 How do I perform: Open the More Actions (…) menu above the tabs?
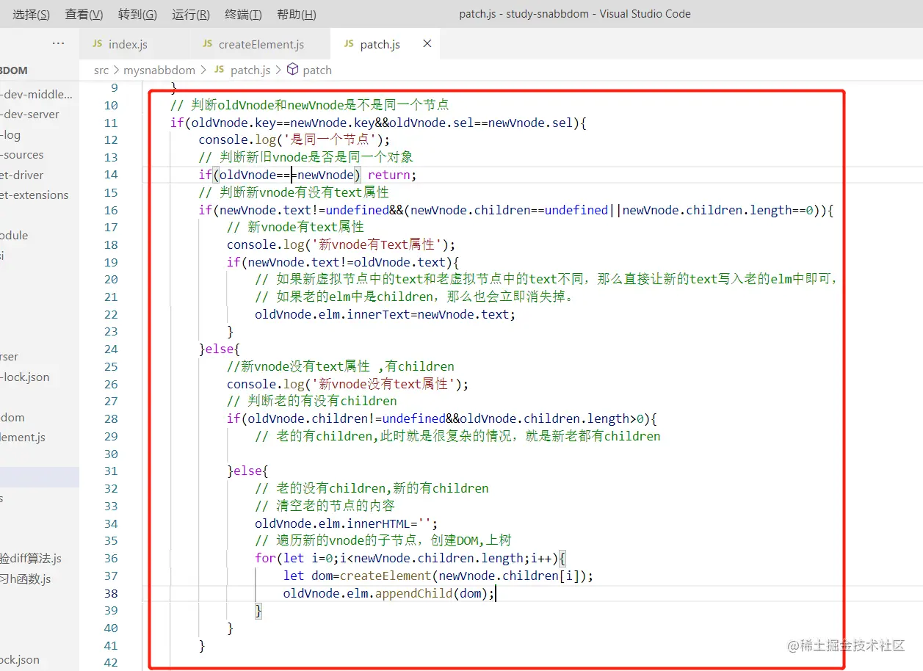pos(59,44)
